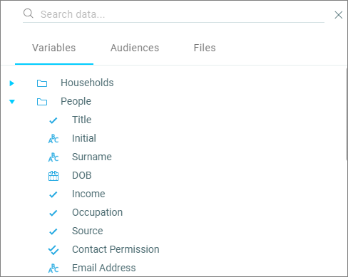Select the Email Address variable
Viewport: 348px width, 277px height.
click(104, 268)
